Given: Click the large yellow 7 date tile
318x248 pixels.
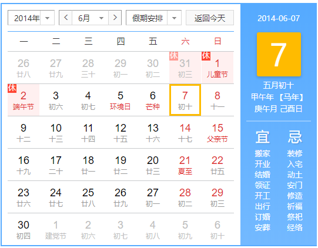Looking at the screenshot, I should pos(279,54).
